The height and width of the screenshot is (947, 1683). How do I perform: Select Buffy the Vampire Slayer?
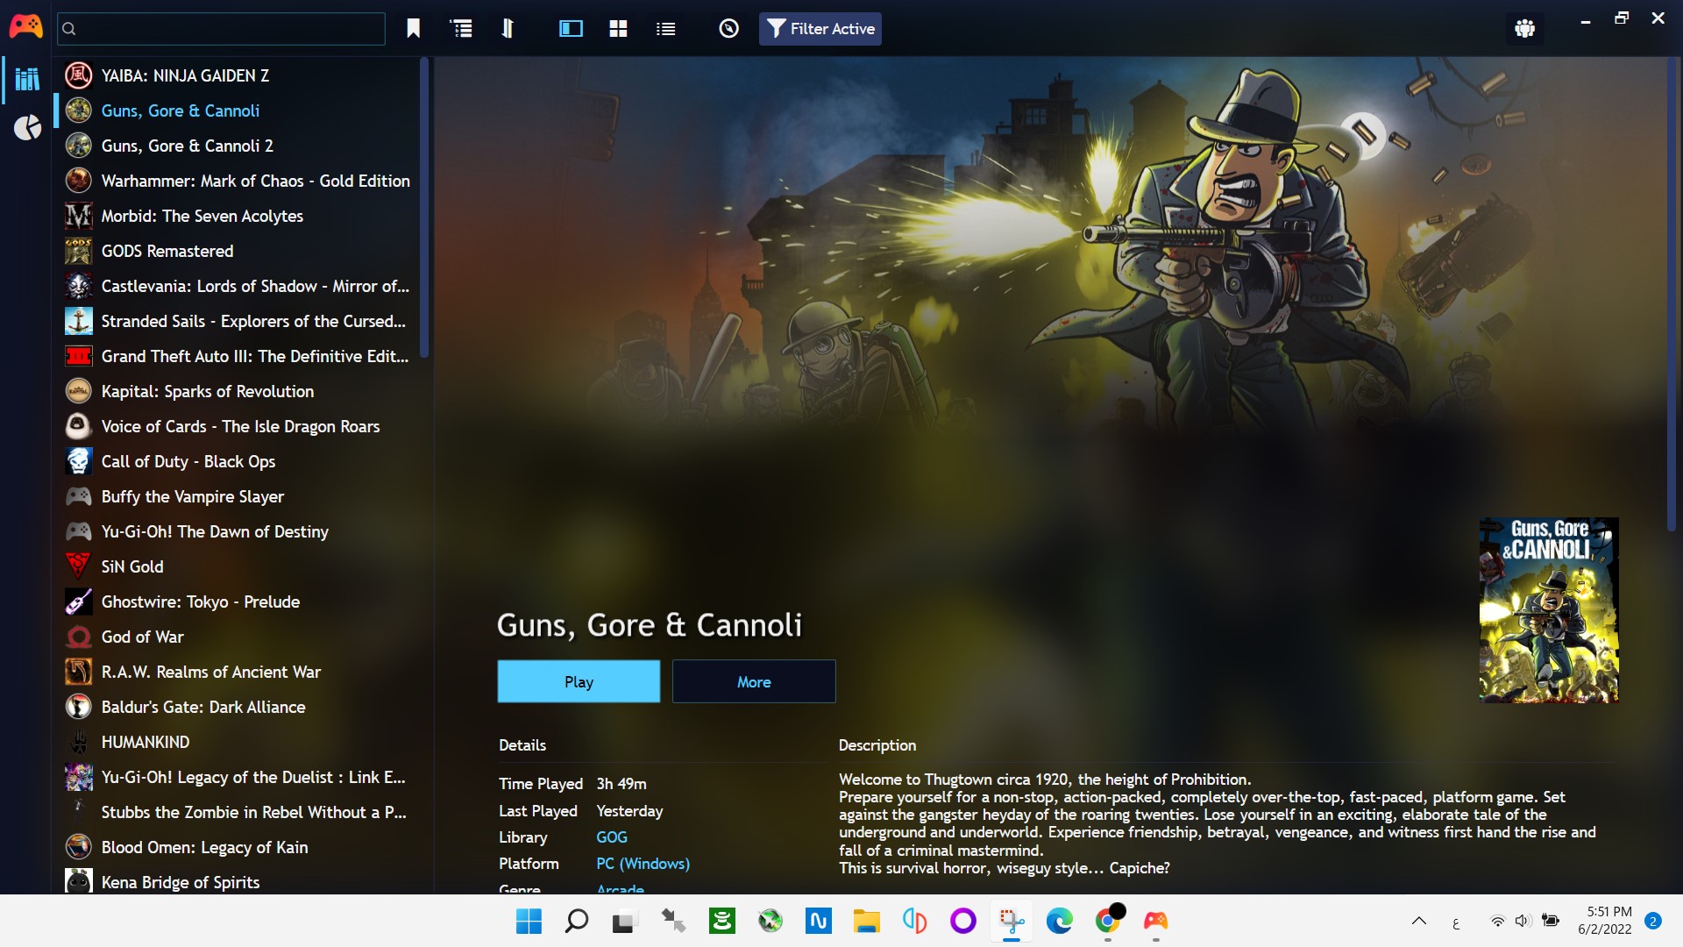tap(237, 496)
